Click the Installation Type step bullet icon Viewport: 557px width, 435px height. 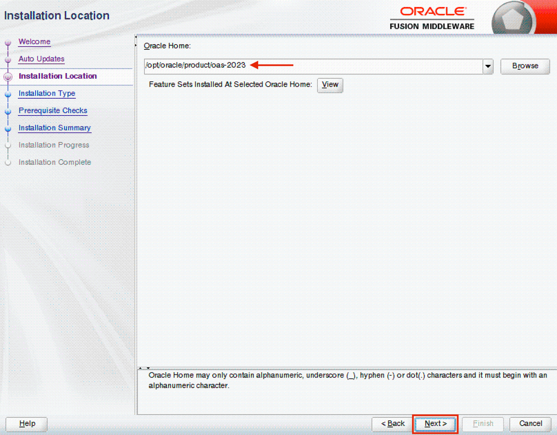[x=8, y=94]
